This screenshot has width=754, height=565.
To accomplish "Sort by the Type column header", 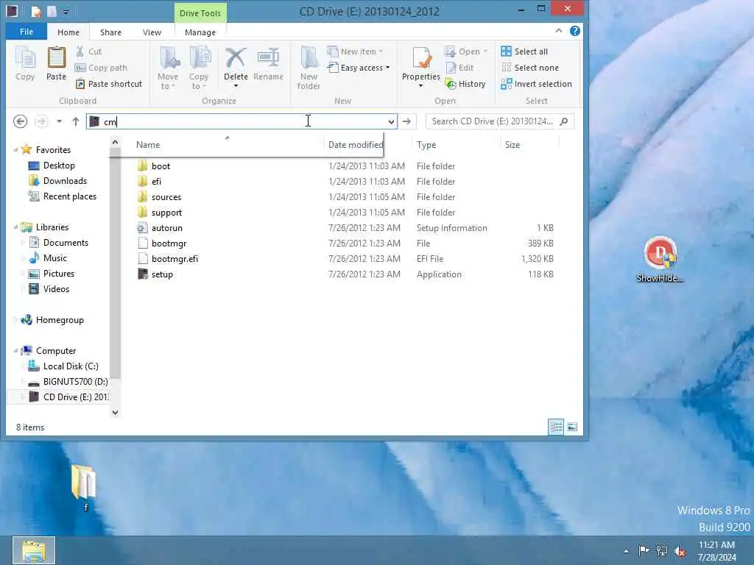I will (x=455, y=145).
